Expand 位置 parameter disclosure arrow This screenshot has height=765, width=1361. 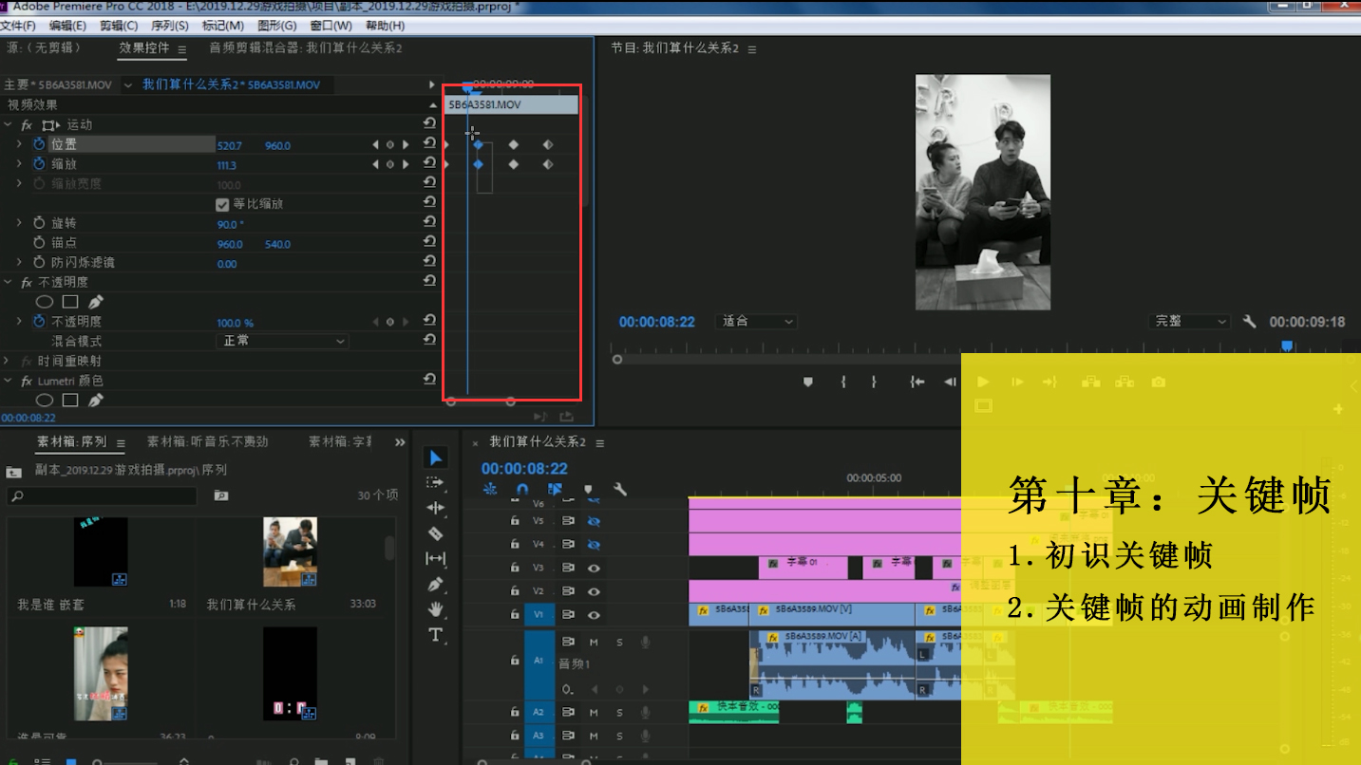pyautogui.click(x=19, y=144)
